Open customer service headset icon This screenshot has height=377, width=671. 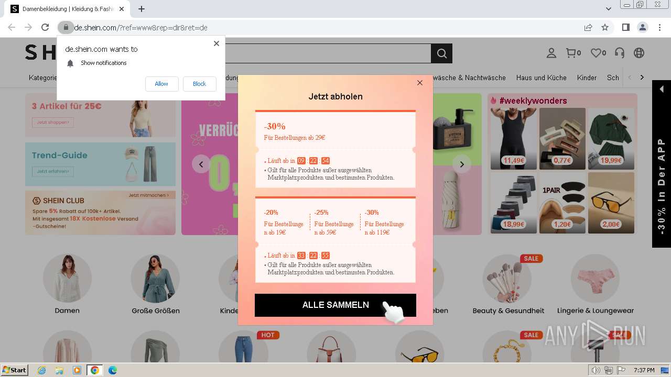click(x=620, y=53)
